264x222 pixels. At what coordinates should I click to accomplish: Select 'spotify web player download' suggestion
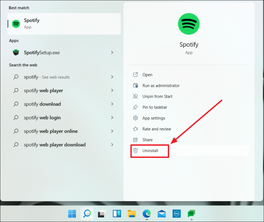(64, 145)
